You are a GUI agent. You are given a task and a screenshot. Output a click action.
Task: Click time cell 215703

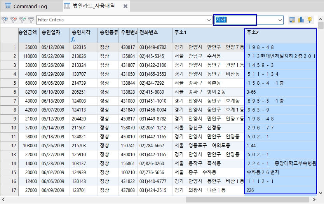(84, 145)
